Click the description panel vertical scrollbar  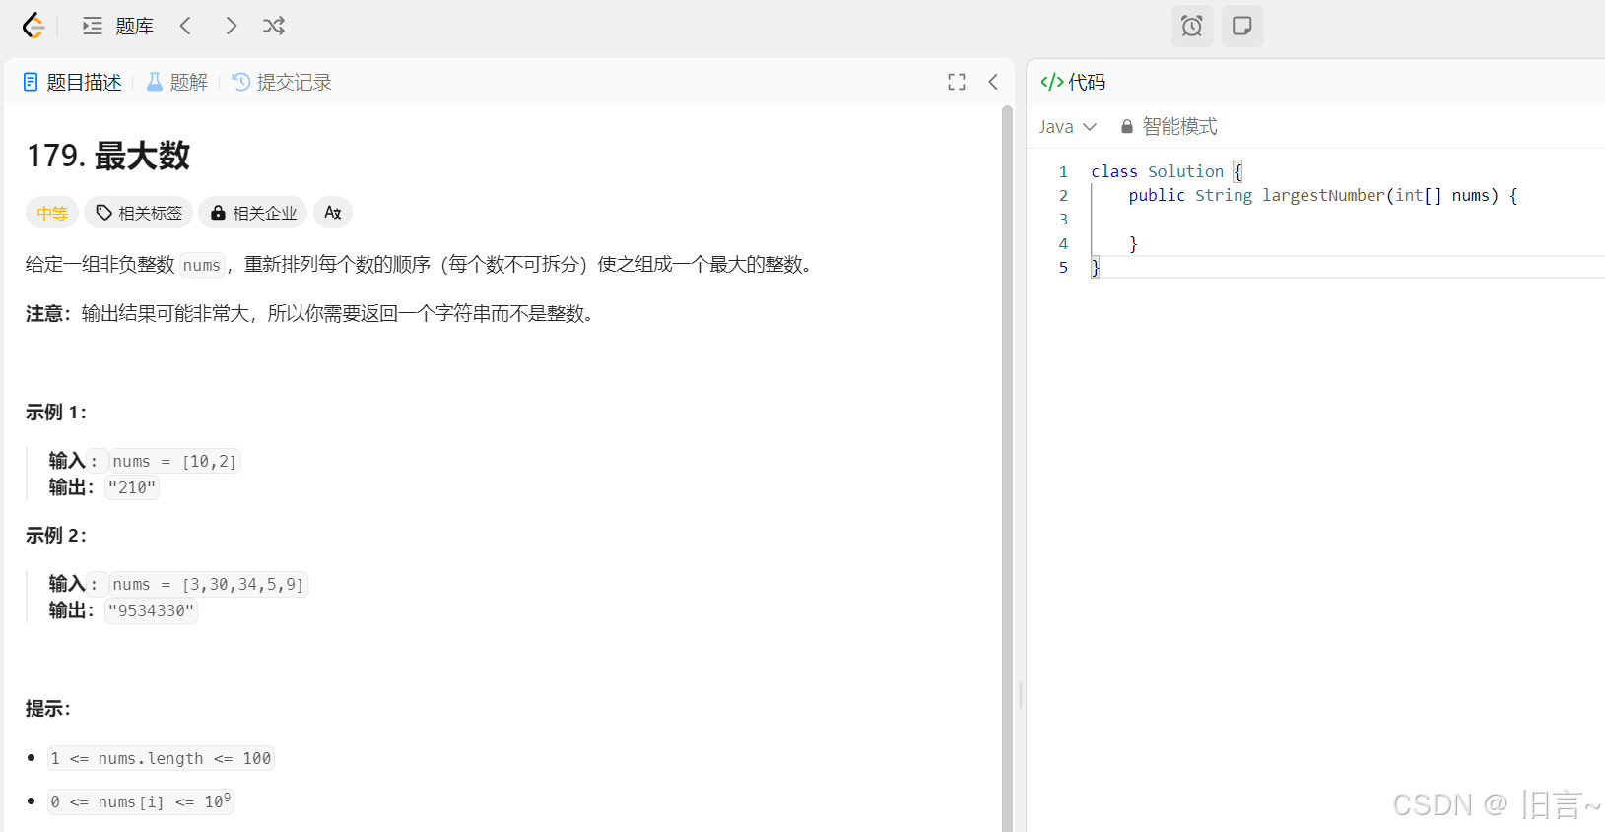pos(1007,463)
